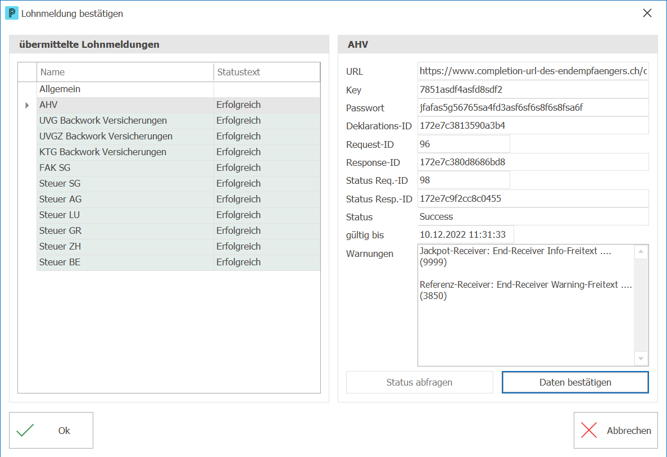The image size is (667, 457).
Task: Select UVG Backwork Versicherungen row
Action: tap(179, 121)
